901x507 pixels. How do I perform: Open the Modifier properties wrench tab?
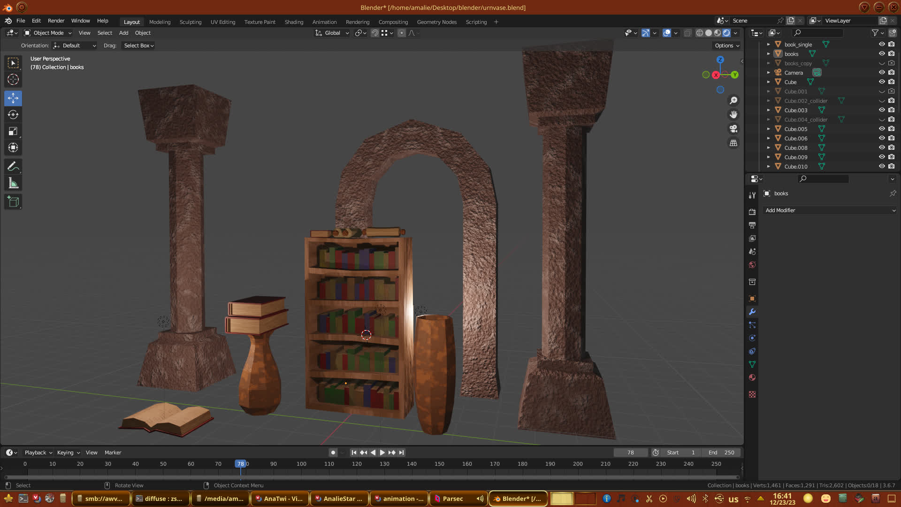click(752, 312)
